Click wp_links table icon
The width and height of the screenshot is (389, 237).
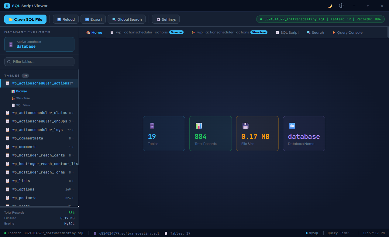point(8,181)
